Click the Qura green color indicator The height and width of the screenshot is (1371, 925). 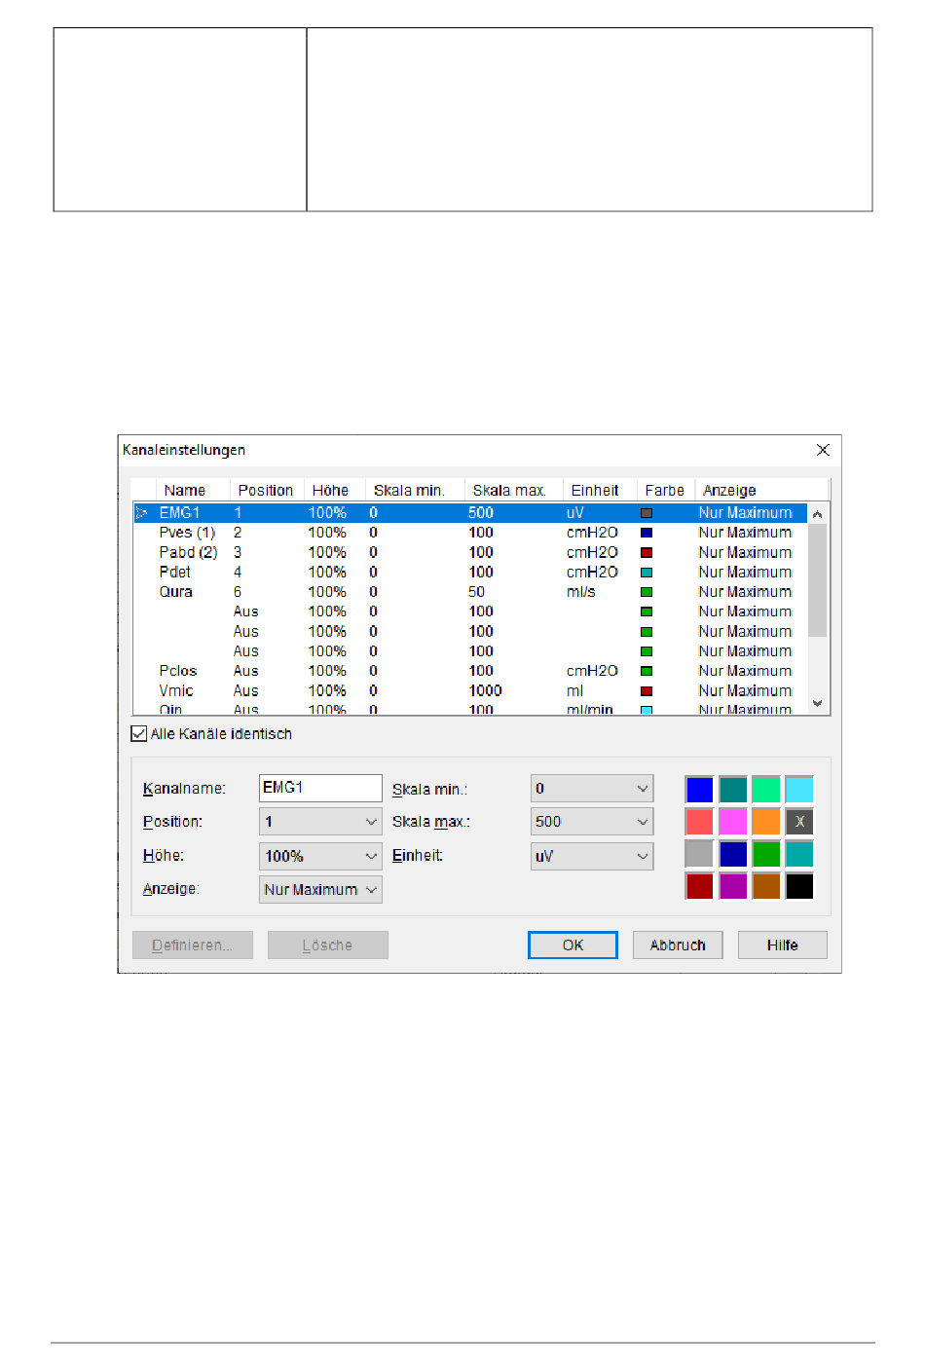(647, 592)
